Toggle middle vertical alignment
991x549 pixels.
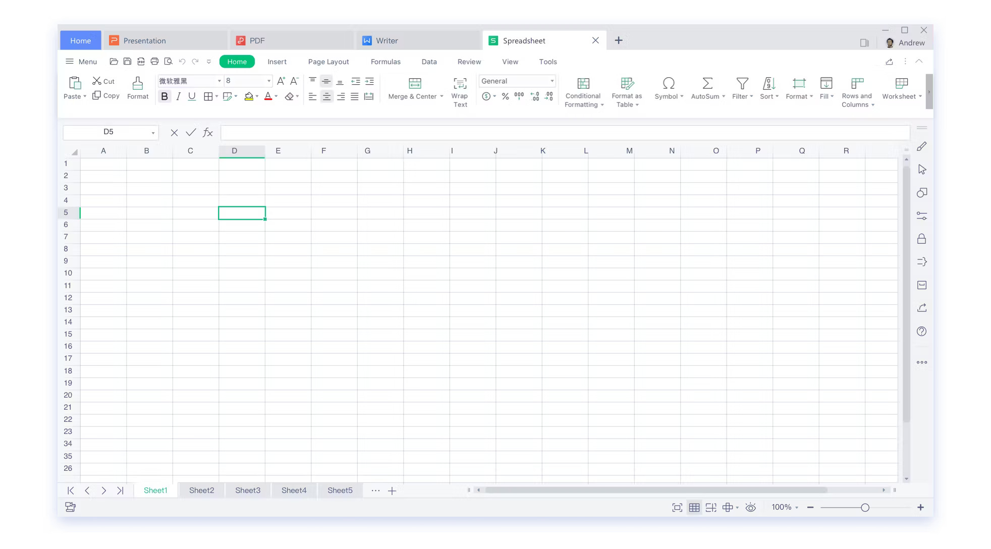[326, 81]
